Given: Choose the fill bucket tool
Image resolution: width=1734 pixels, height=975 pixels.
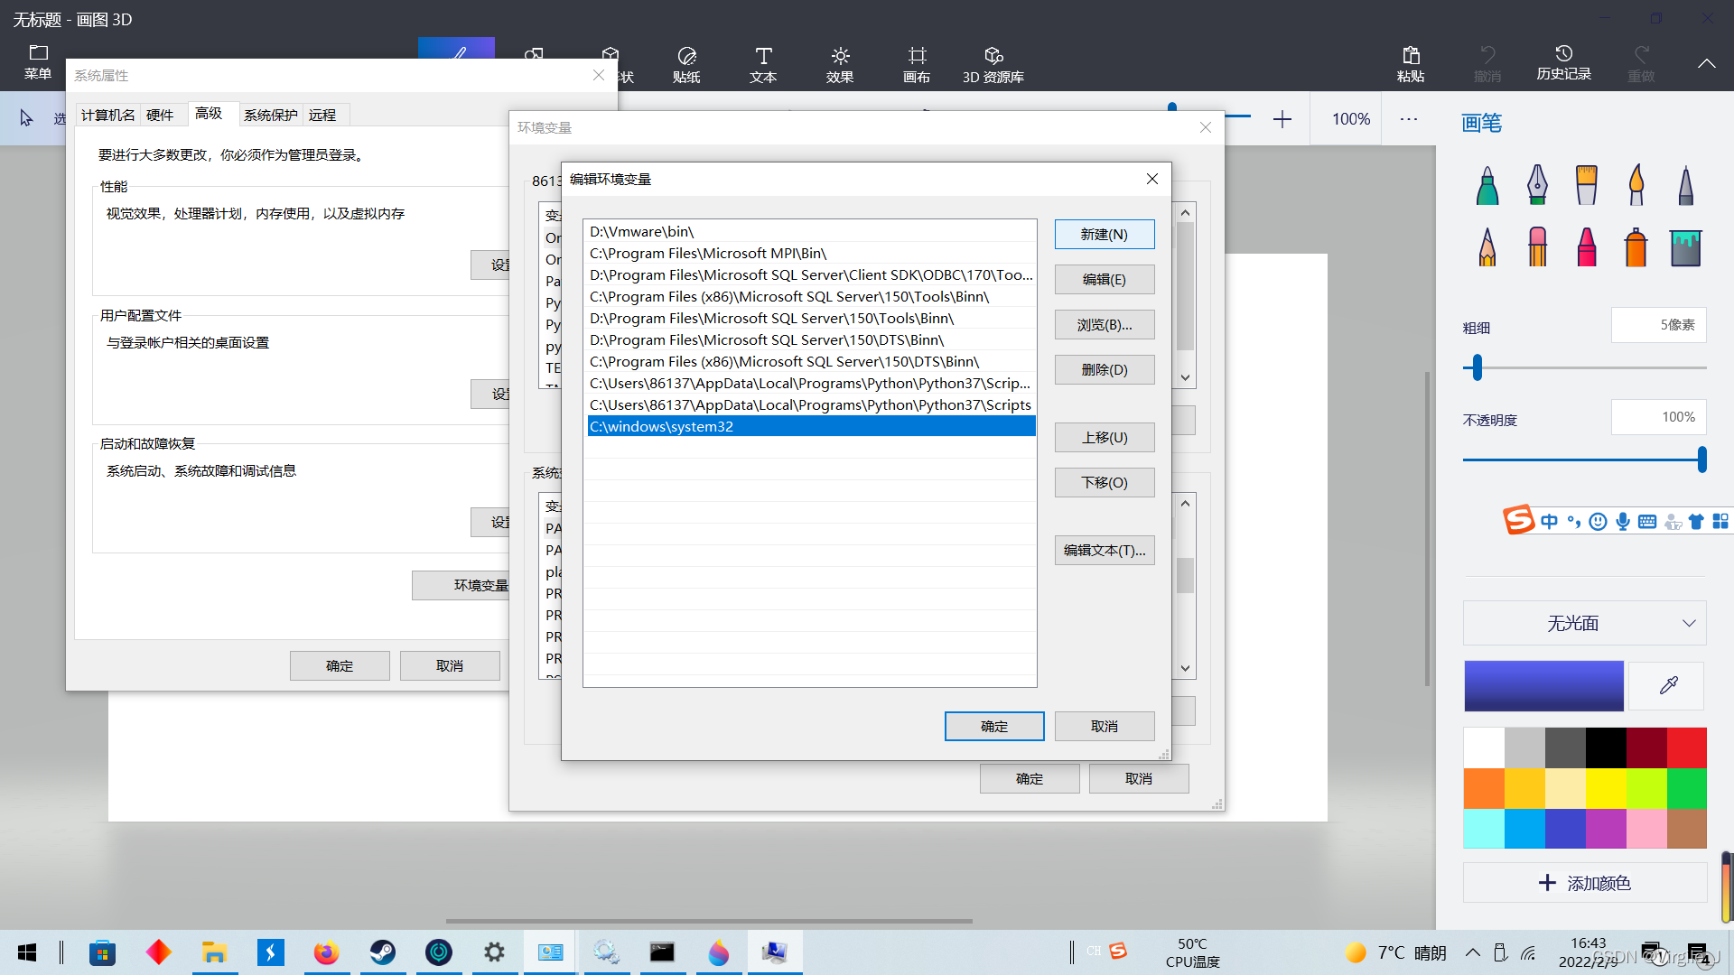Looking at the screenshot, I should 1685,246.
